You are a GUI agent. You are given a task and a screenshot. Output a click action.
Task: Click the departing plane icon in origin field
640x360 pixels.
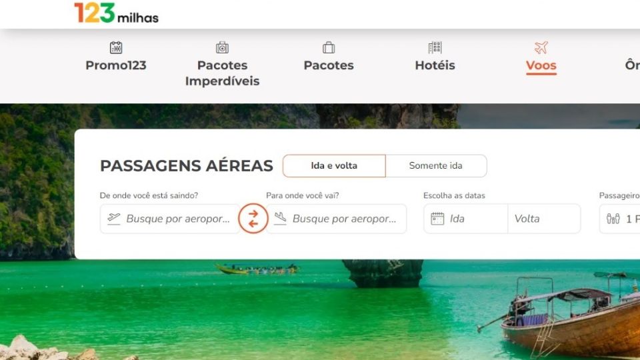click(x=114, y=219)
